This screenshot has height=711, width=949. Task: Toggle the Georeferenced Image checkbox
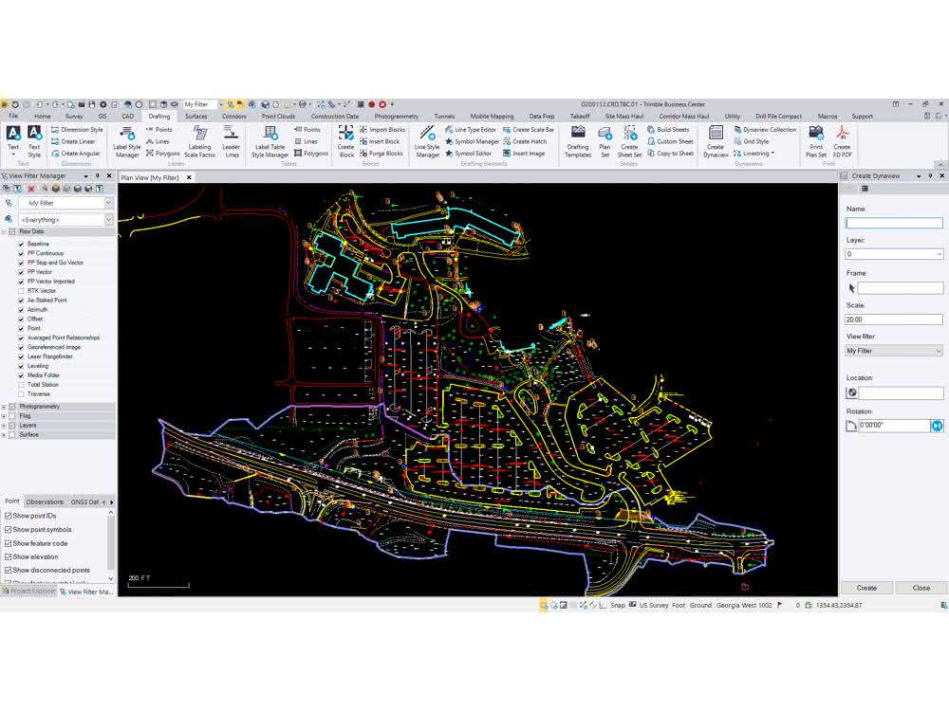pyautogui.click(x=21, y=347)
